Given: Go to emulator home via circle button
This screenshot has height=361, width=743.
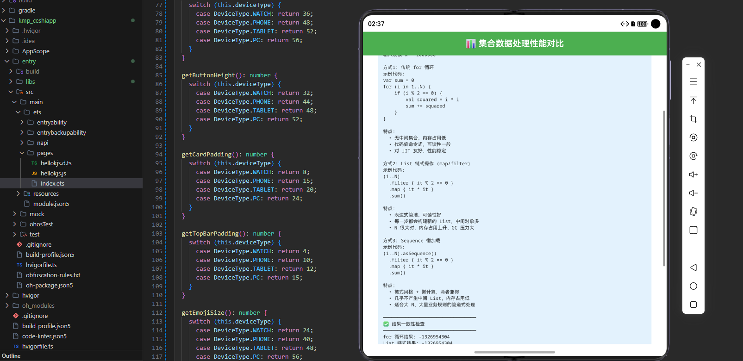Looking at the screenshot, I should (x=693, y=286).
